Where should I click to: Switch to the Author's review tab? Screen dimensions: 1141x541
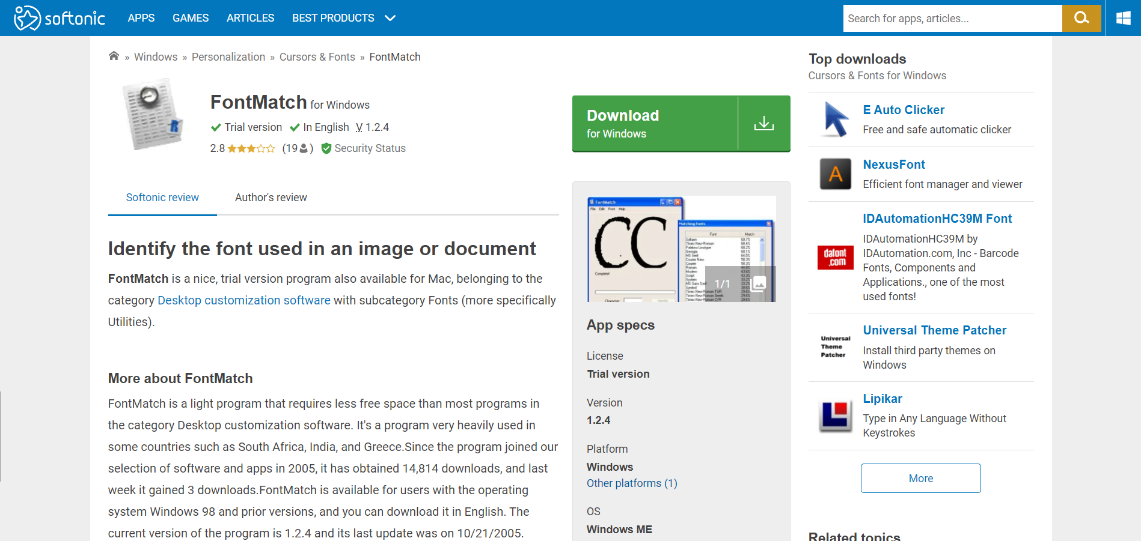coord(271,198)
